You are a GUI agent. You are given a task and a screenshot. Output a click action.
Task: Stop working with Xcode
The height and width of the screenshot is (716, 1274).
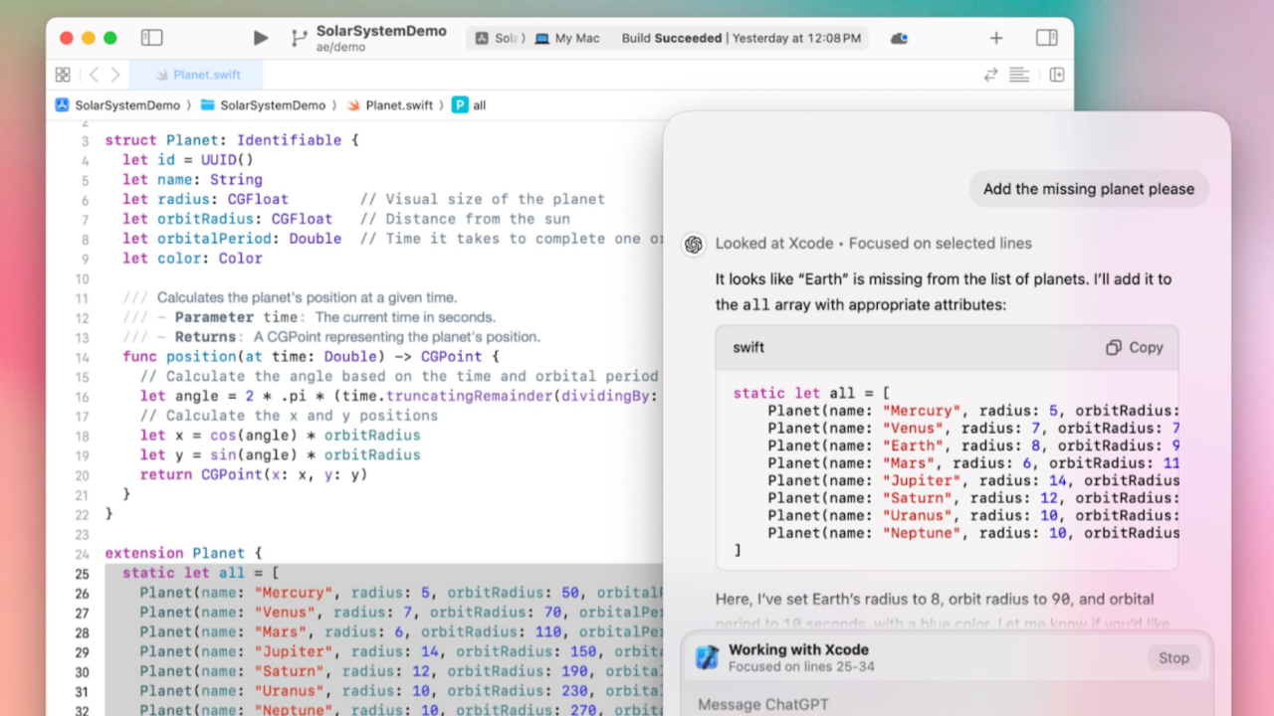coord(1173,657)
